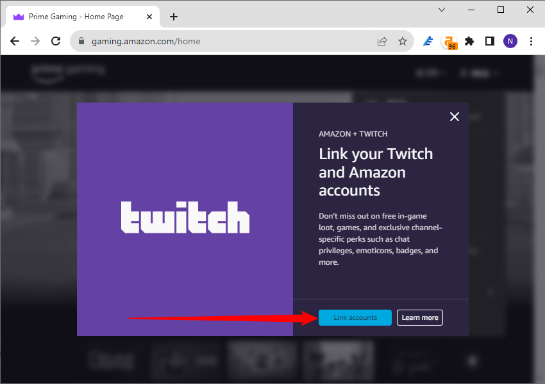Open the leftmost header caret dropdown
The height and width of the screenshot is (384, 545).
431,72
